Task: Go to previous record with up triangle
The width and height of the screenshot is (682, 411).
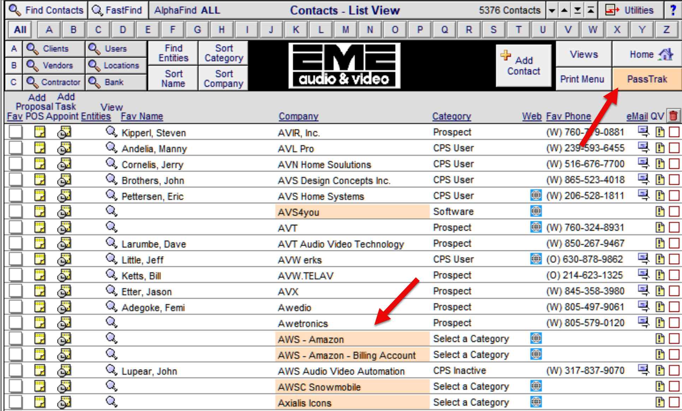Action: 564,11
